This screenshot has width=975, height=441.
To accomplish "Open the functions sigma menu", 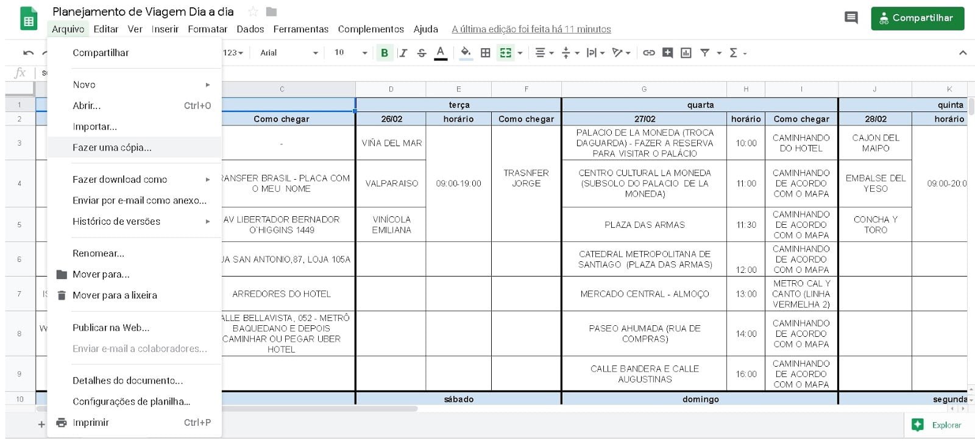I will [x=737, y=53].
